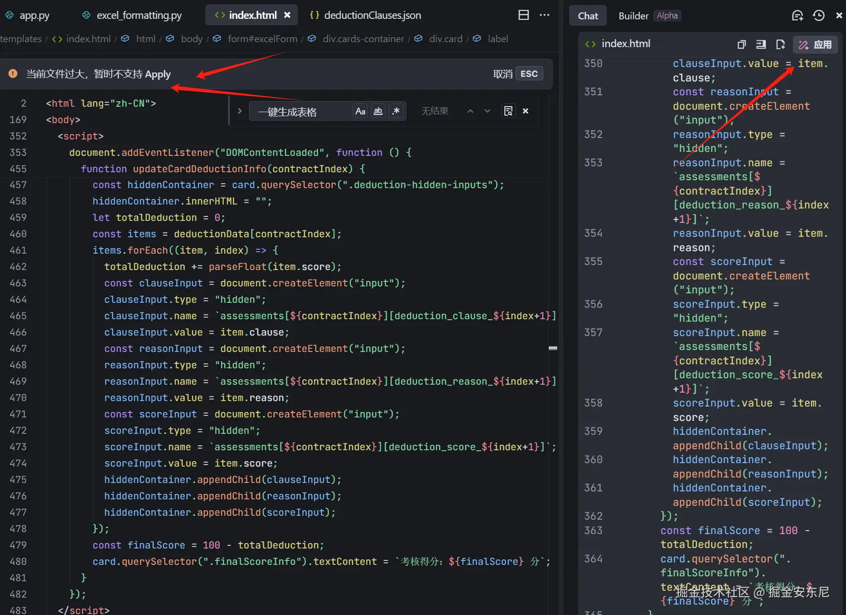
Task: Expand the replace field chevron
Action: pyautogui.click(x=240, y=111)
